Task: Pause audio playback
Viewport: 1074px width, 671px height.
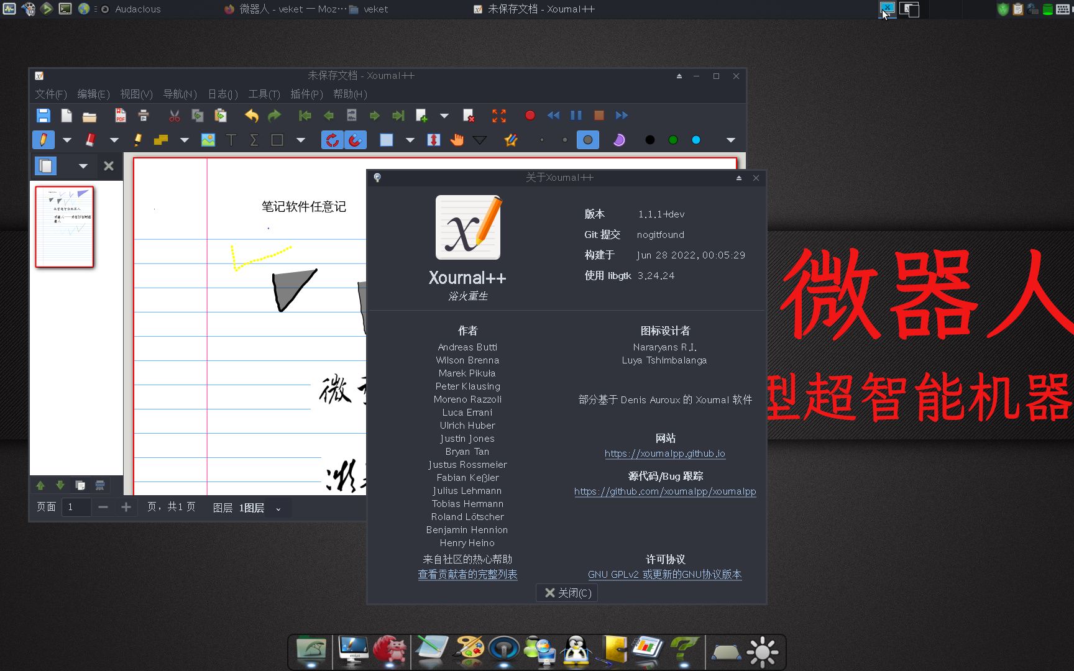Action: coord(576,116)
